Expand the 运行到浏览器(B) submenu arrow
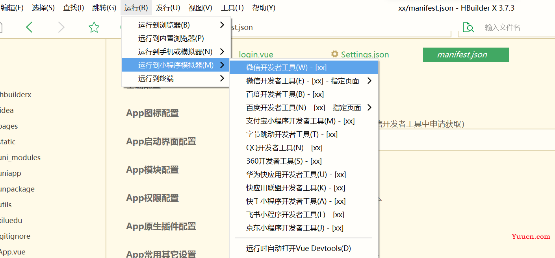This screenshot has height=258, width=555. pos(222,25)
